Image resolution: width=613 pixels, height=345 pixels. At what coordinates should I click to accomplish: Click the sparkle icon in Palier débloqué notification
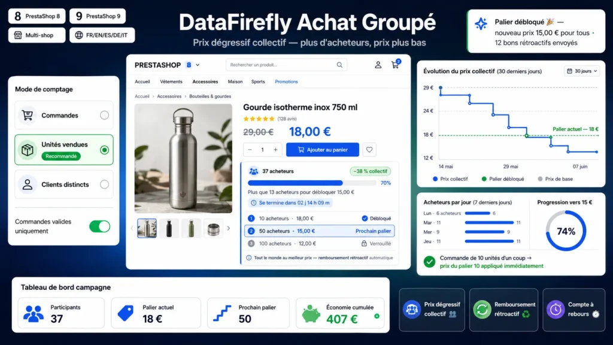481,24
